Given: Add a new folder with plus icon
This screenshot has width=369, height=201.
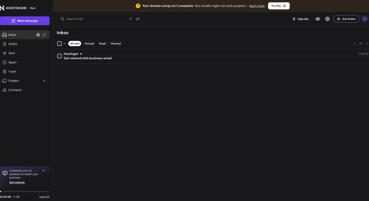Looking at the screenshot, I should pos(44,81).
